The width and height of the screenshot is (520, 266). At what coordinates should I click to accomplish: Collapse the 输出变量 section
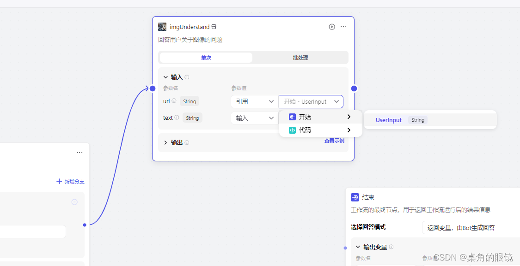point(358,247)
